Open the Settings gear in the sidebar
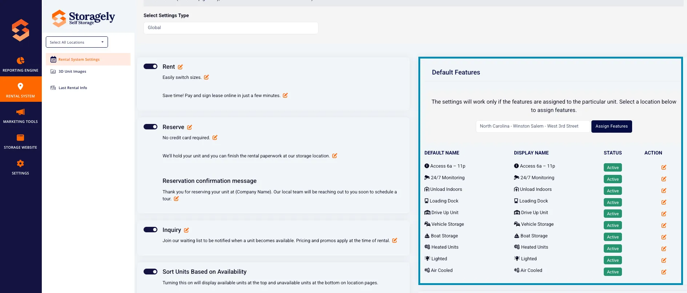This screenshot has width=687, height=293. 20,167
